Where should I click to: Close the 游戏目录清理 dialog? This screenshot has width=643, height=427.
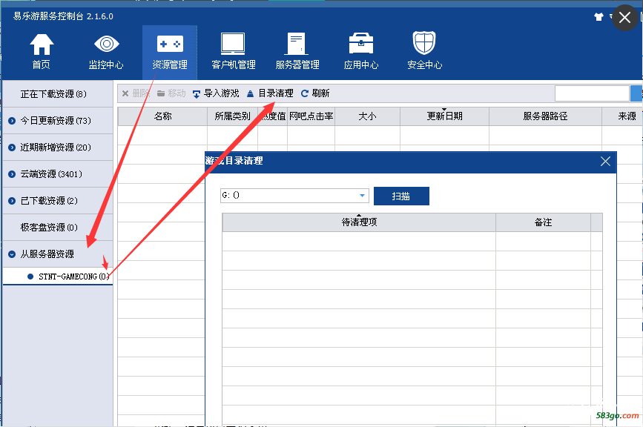[605, 161]
